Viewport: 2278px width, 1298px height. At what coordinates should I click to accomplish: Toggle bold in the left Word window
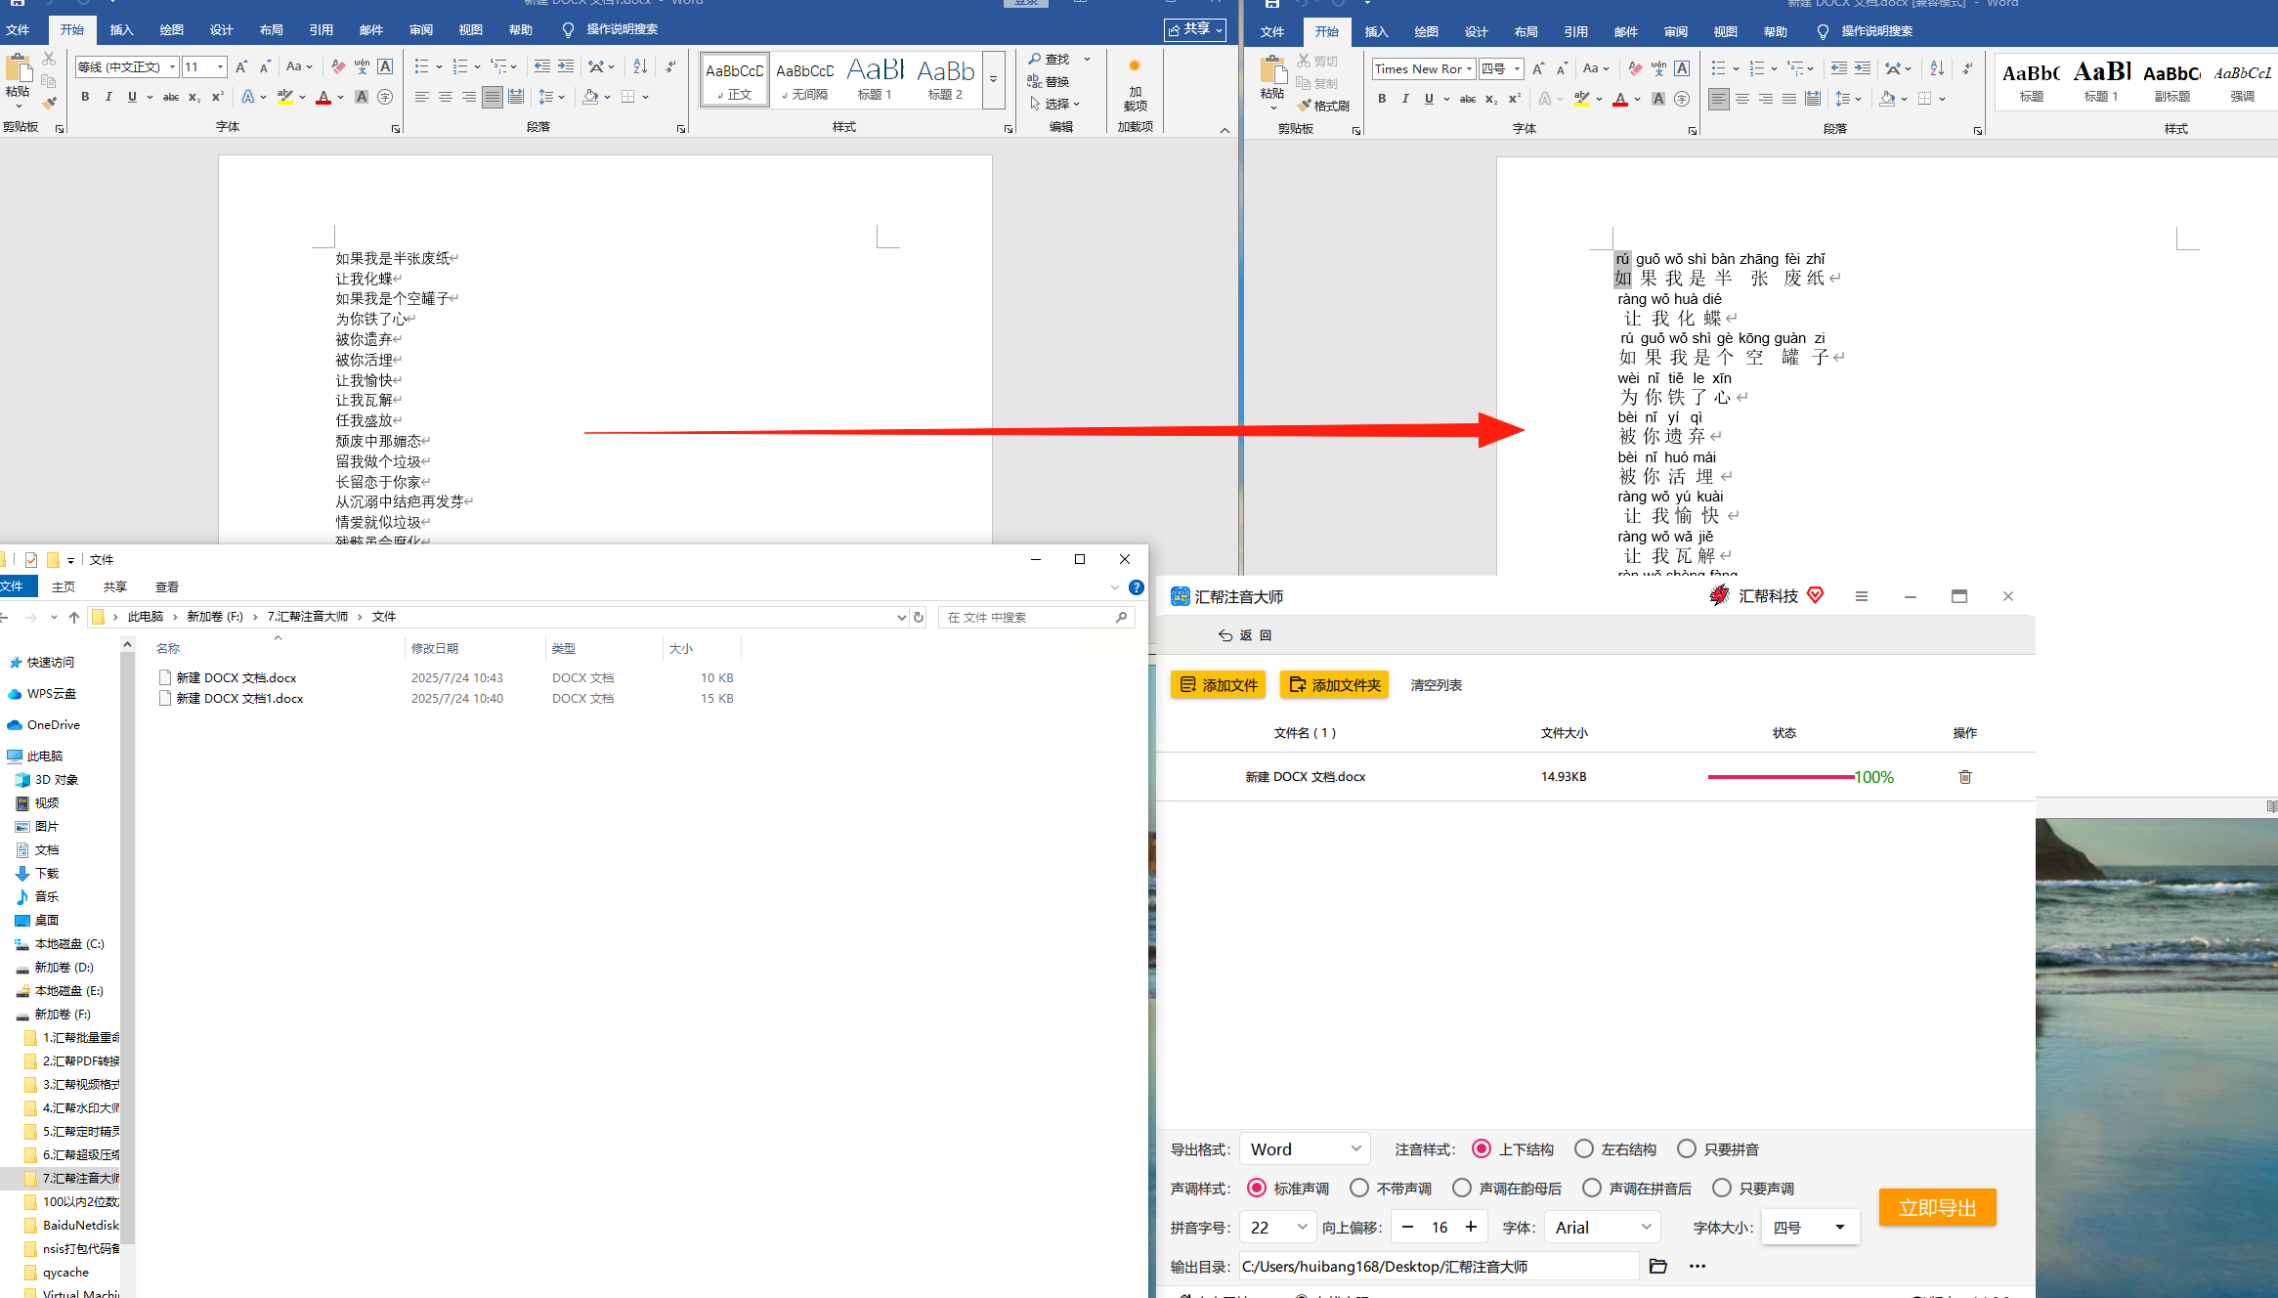point(85,97)
